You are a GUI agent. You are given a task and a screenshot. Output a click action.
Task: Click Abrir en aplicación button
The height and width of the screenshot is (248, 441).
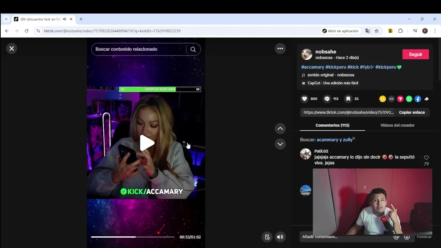pyautogui.click(x=340, y=31)
